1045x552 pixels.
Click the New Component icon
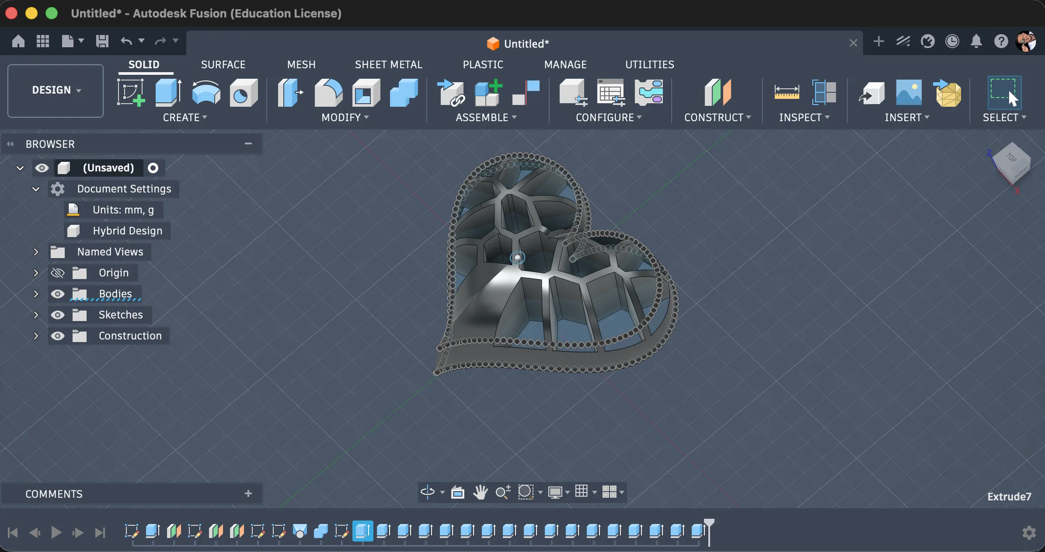click(488, 92)
